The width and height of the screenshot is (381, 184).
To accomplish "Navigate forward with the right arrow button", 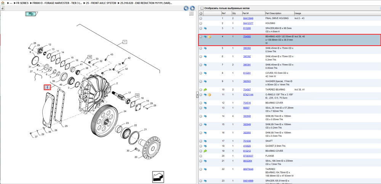I will 192,8.
